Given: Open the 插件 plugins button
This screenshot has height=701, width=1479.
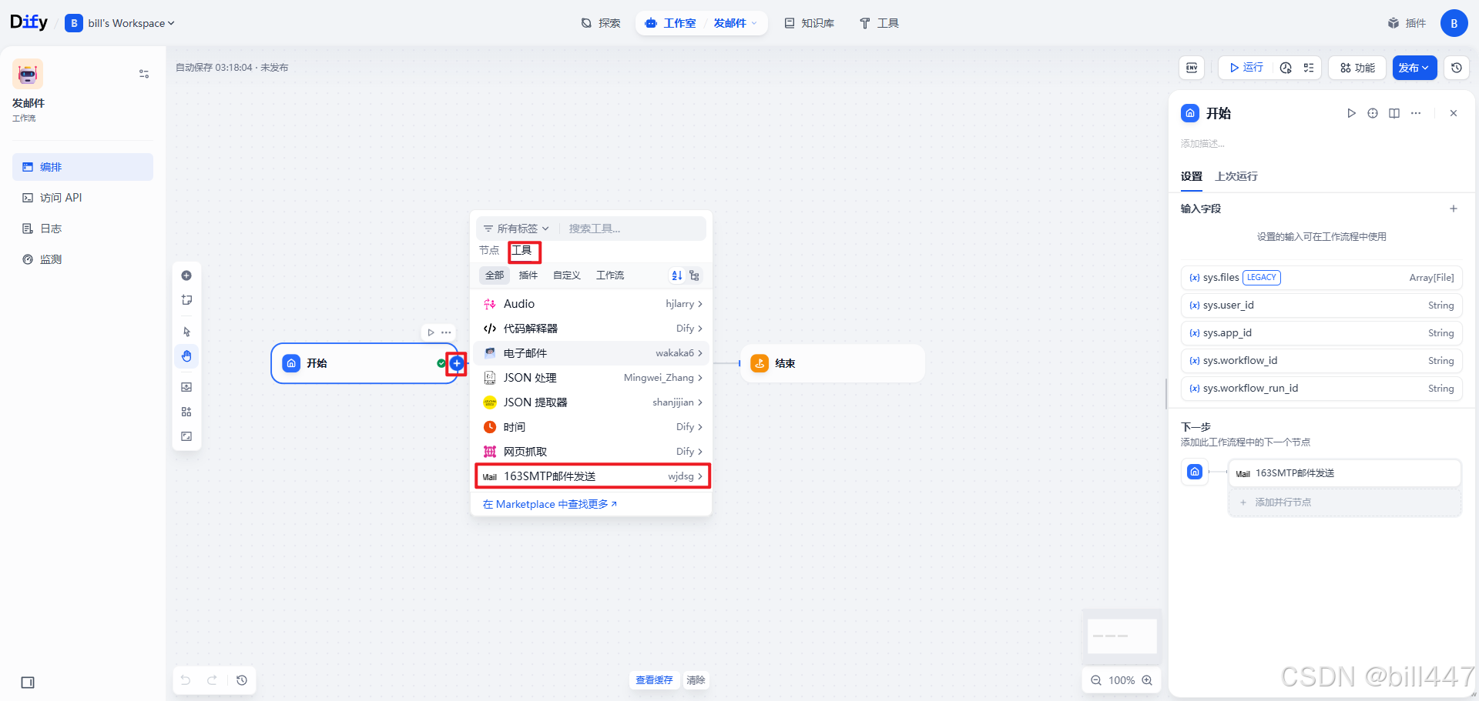Looking at the screenshot, I should tap(1407, 23).
